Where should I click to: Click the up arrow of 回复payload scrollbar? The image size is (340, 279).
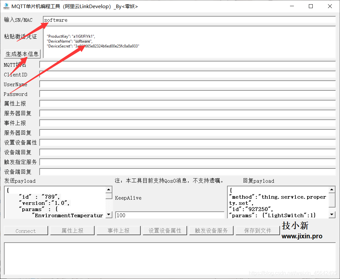tap(332, 190)
